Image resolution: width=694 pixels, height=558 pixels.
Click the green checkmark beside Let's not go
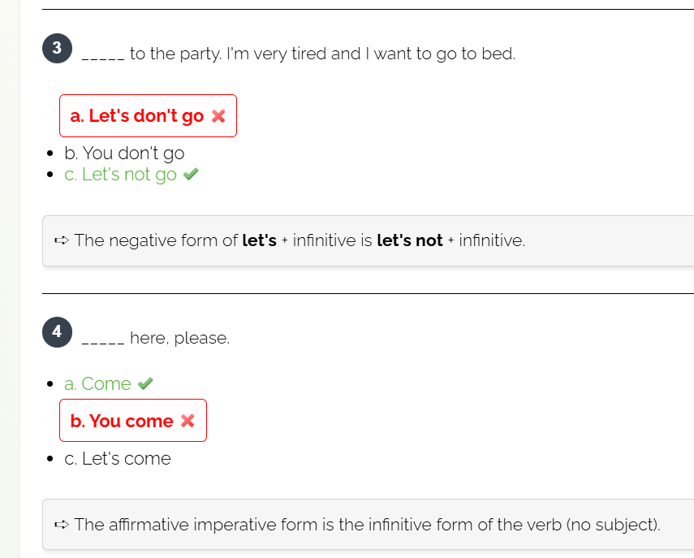[x=191, y=174]
